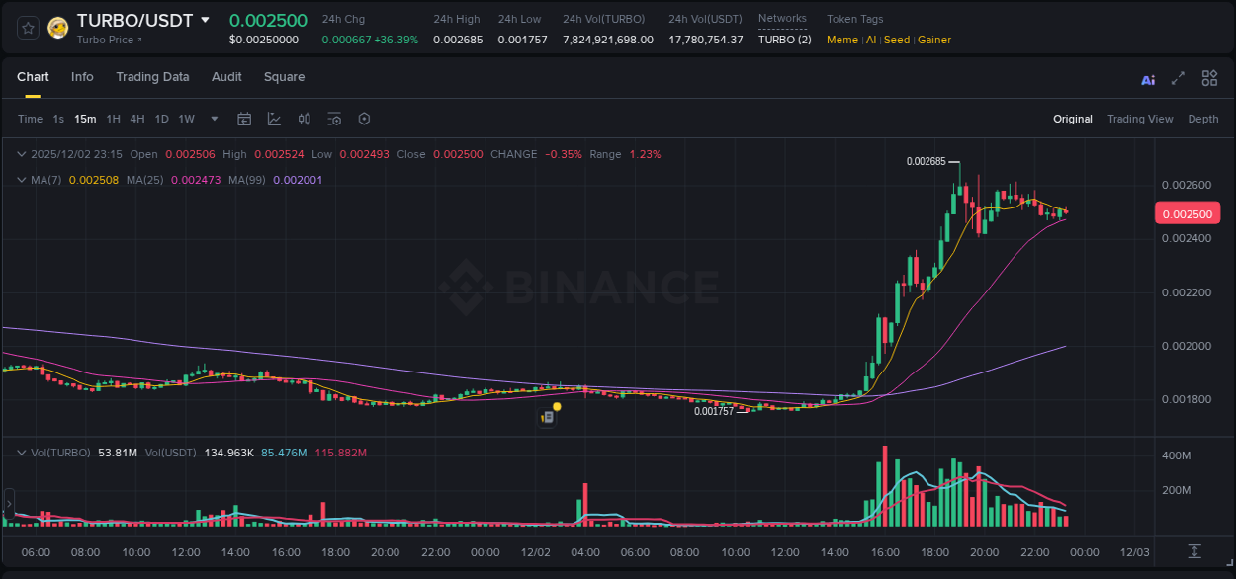Open the Trading View chart mode

pos(1140,118)
